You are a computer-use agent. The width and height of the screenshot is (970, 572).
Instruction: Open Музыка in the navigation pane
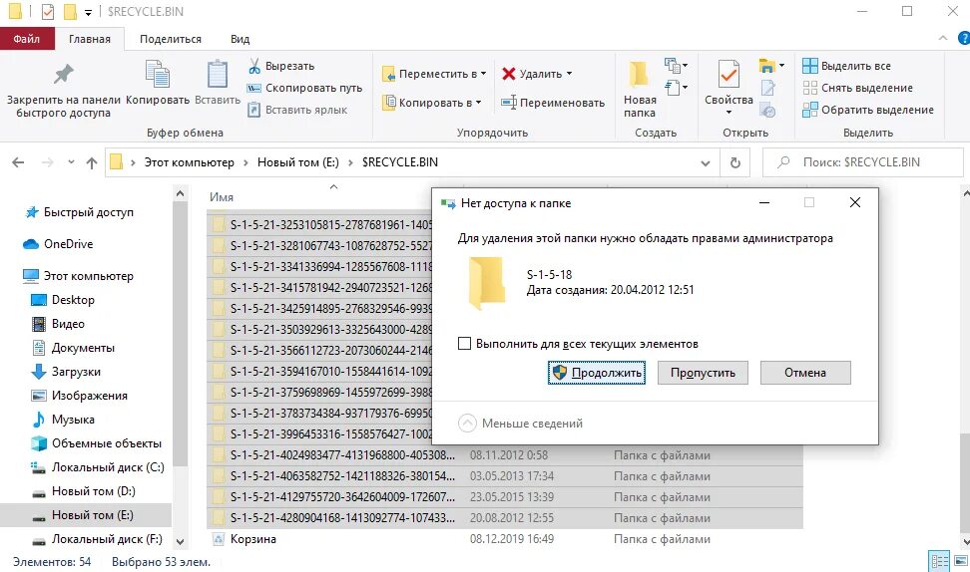pos(63,420)
